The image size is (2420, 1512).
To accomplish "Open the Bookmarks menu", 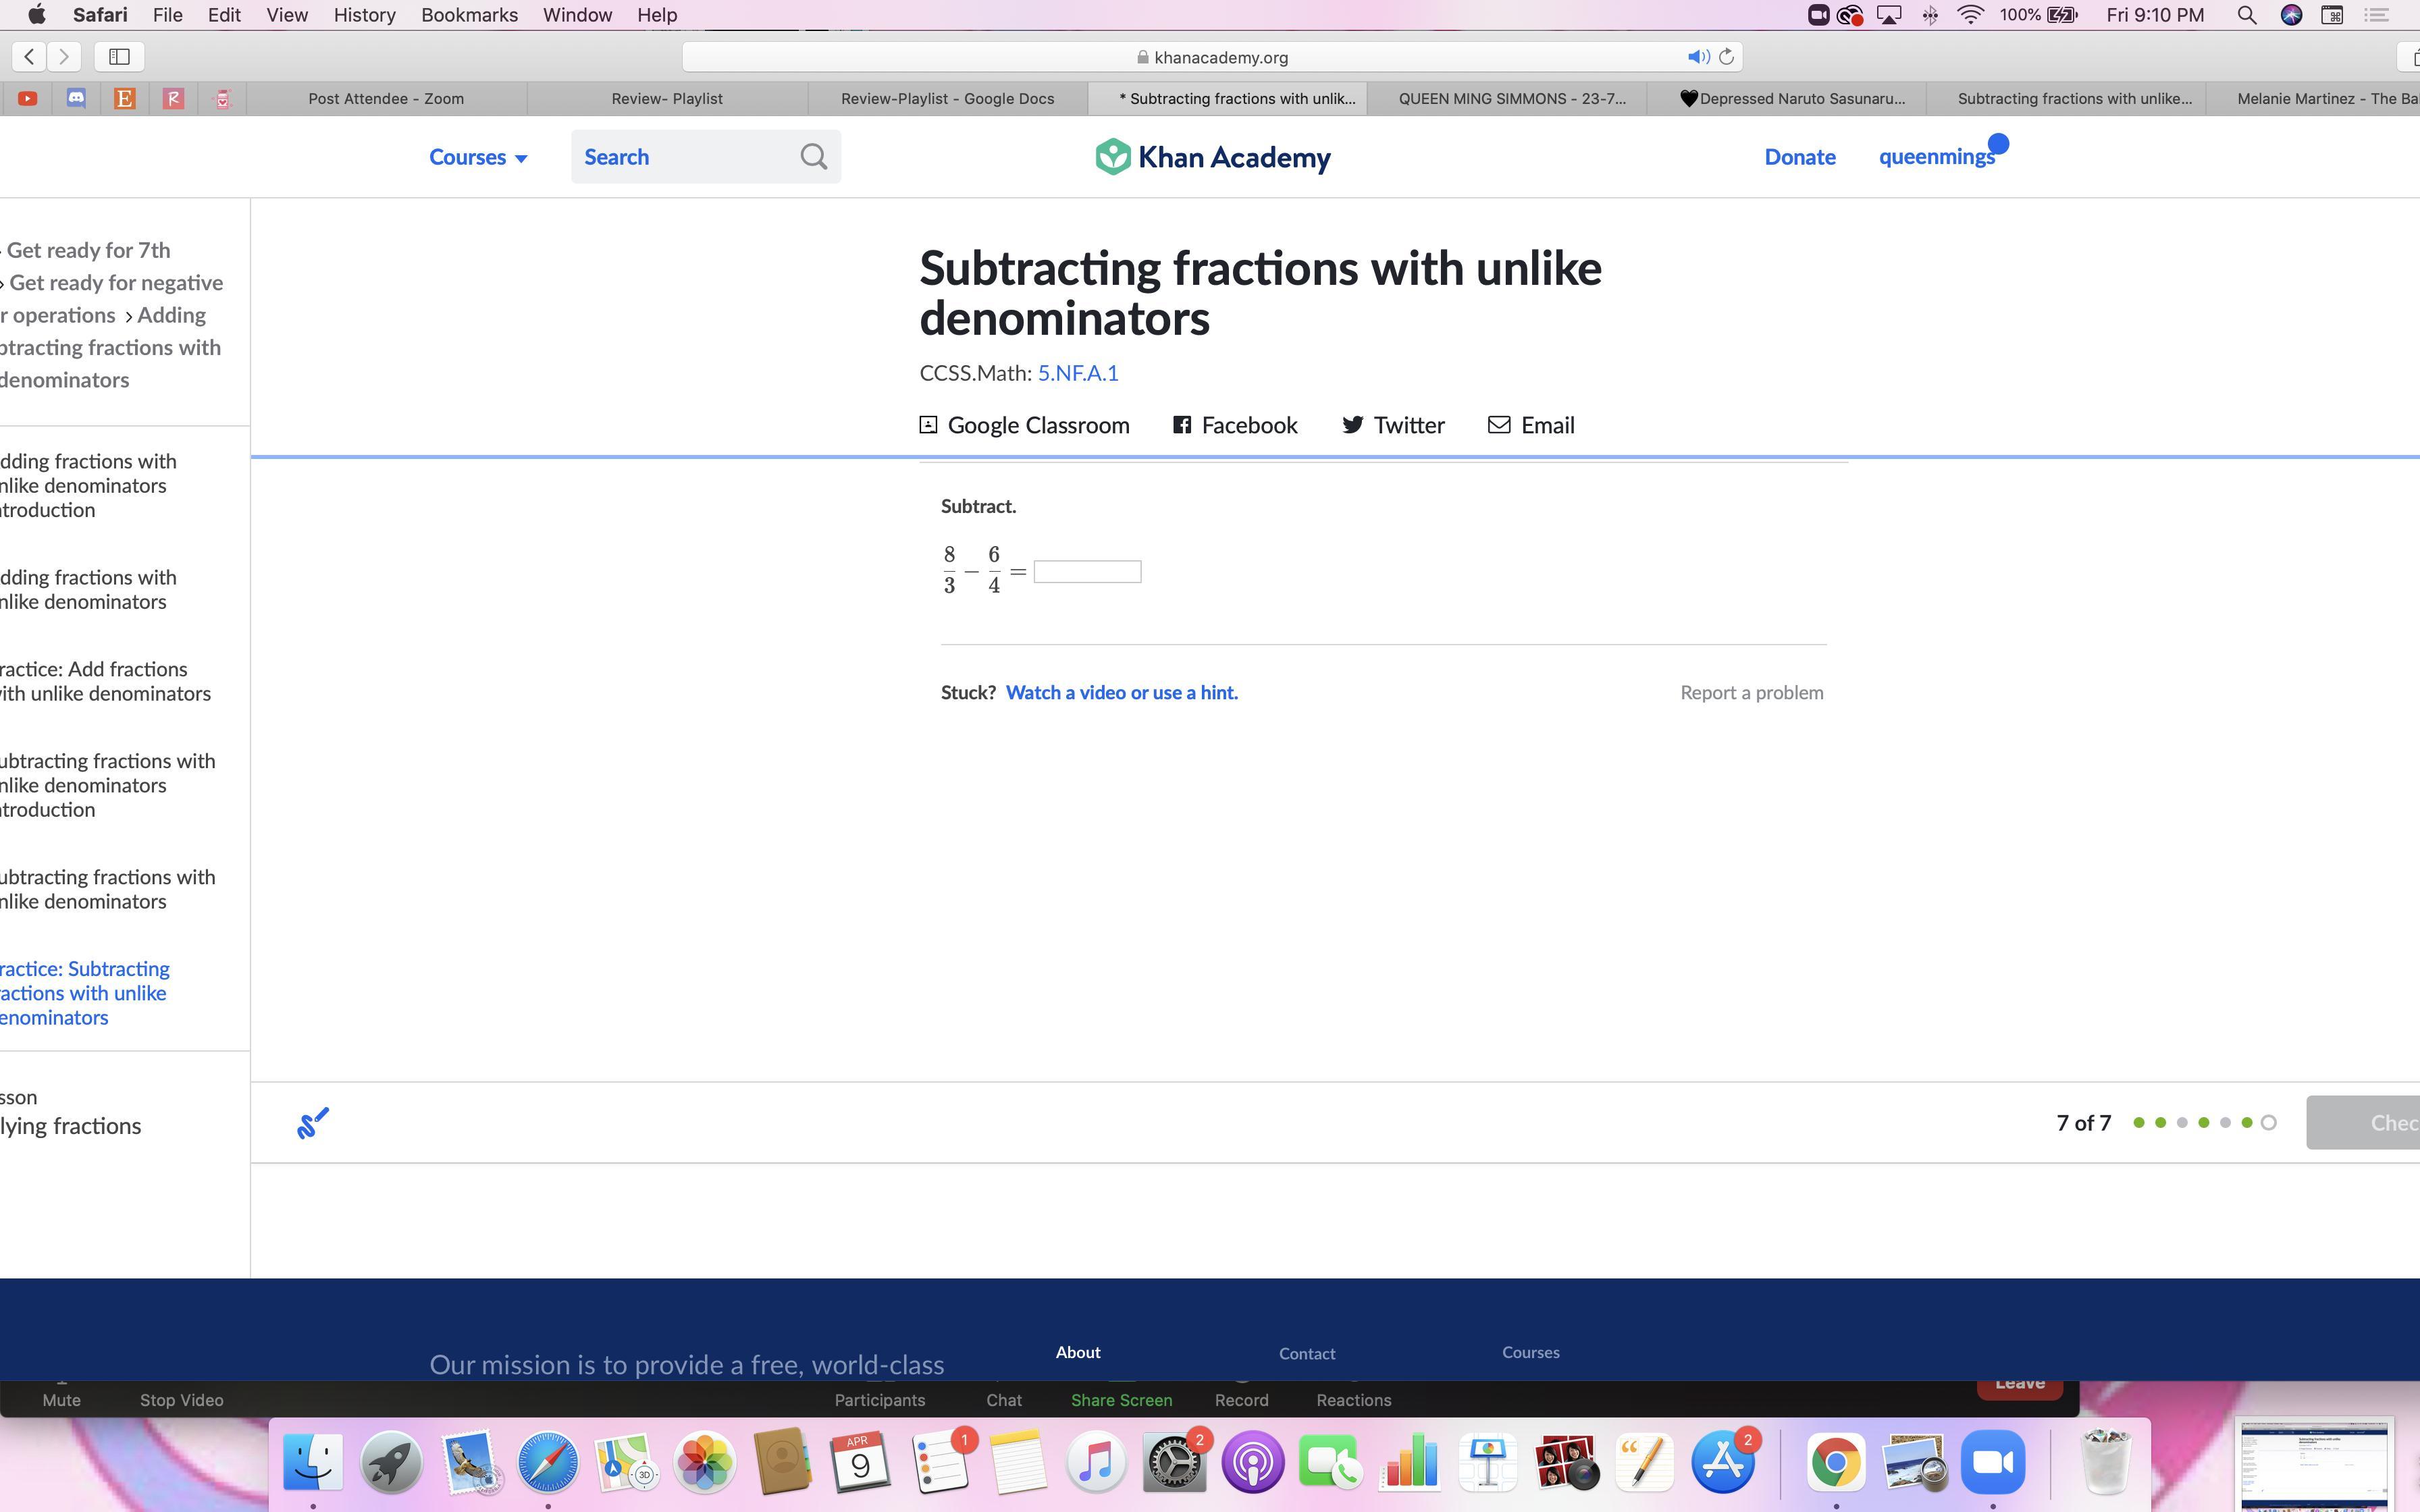I will coord(469,15).
